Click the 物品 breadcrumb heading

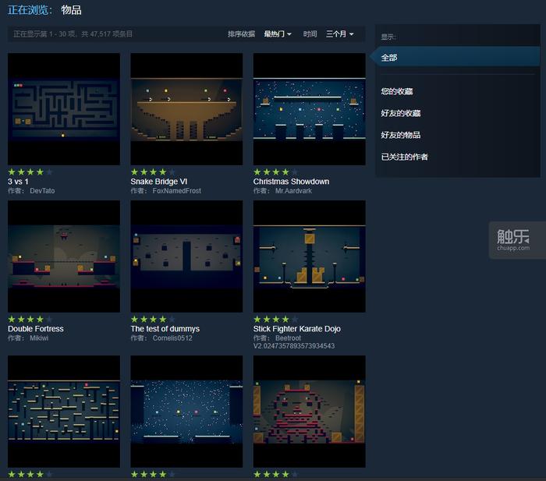71,10
